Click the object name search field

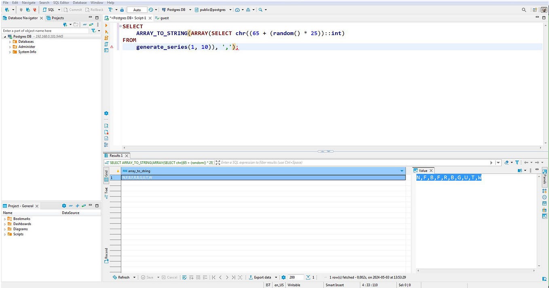click(45, 31)
